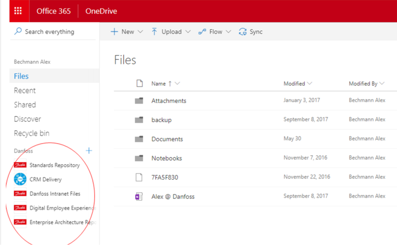The width and height of the screenshot is (397, 247).
Task: Click the Standards Repository site logo
Action: point(20,165)
